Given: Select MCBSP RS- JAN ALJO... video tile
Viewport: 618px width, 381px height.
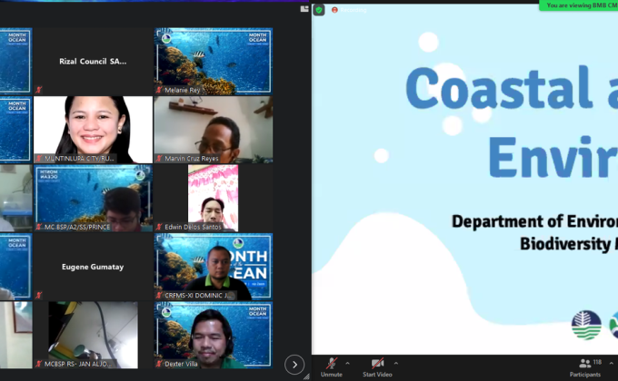Looking at the screenshot, I should tap(93, 335).
